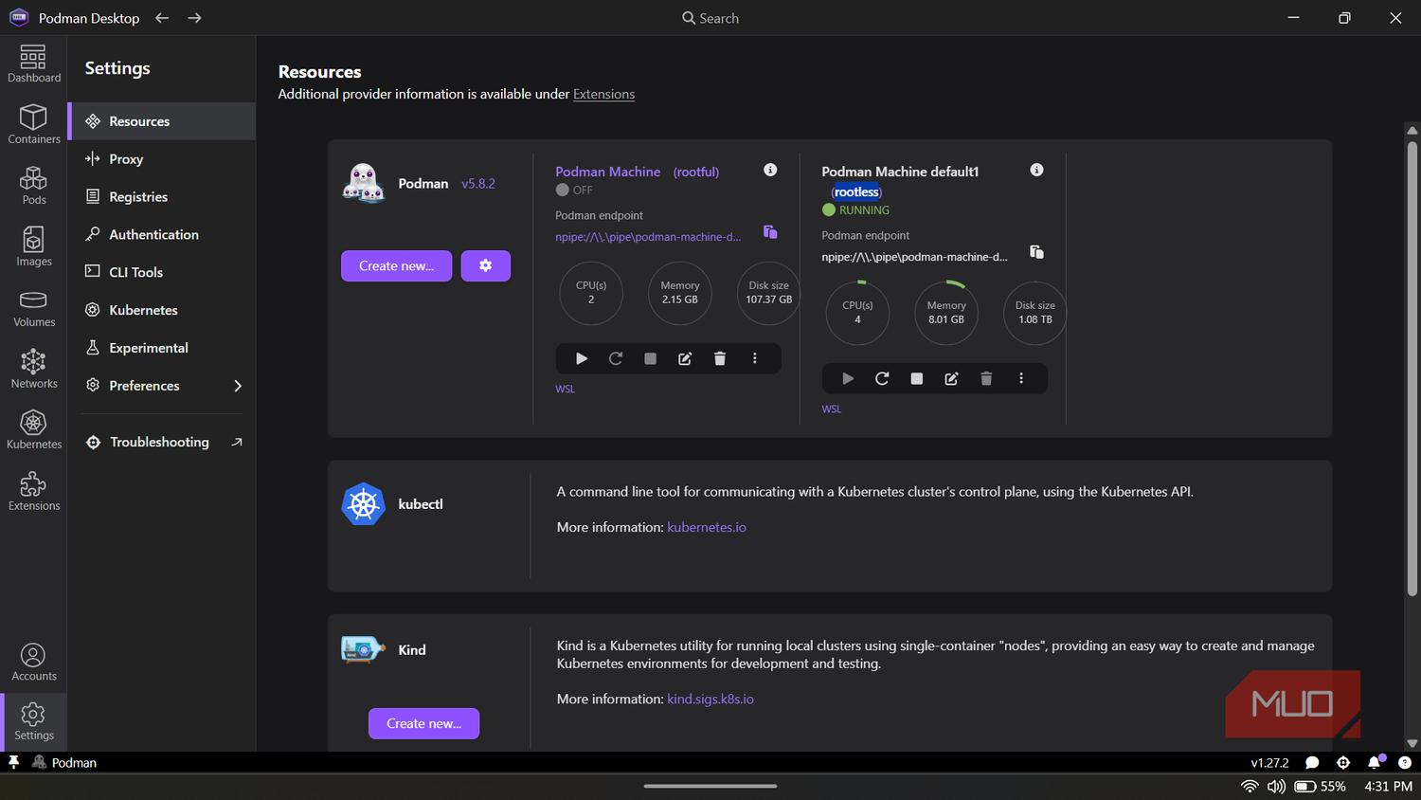This screenshot has width=1421, height=800.
Task: Open Podman provider setup gear button
Action: (486, 266)
